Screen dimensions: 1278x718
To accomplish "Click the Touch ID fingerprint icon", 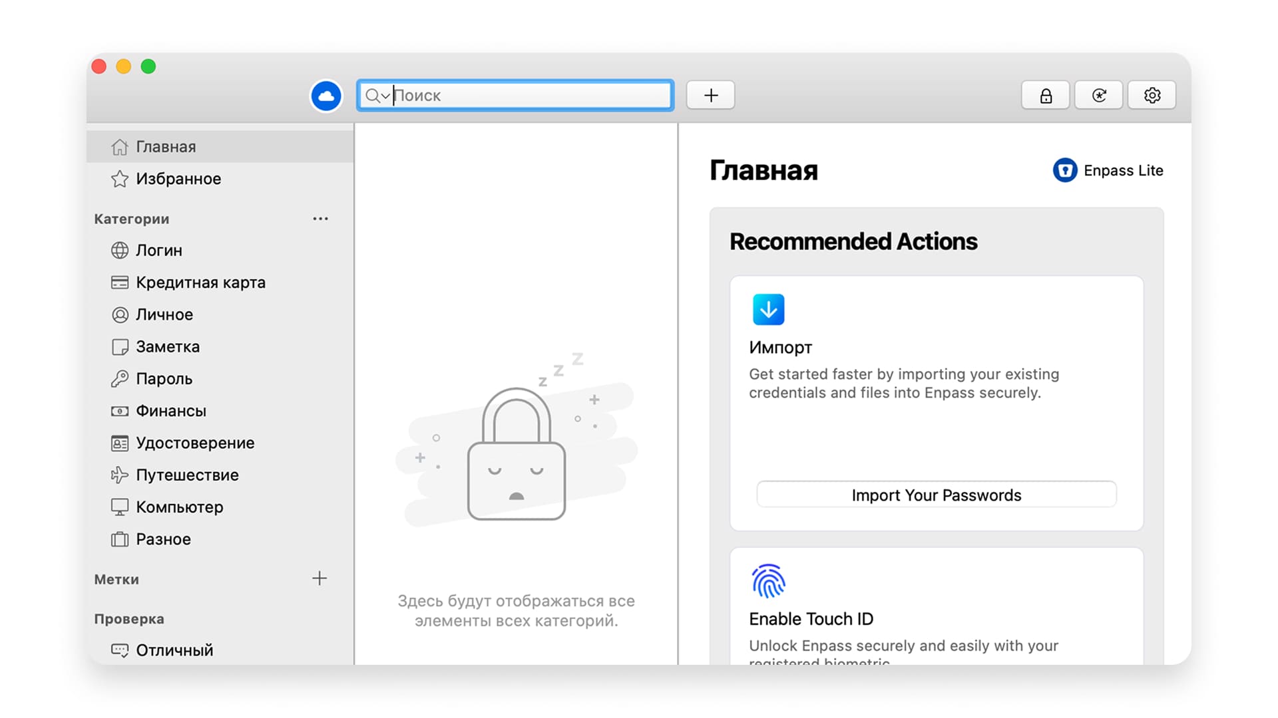I will point(768,581).
